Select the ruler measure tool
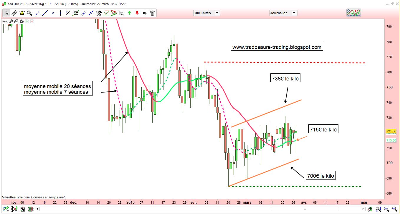The image size is (400, 214). click(x=14, y=13)
